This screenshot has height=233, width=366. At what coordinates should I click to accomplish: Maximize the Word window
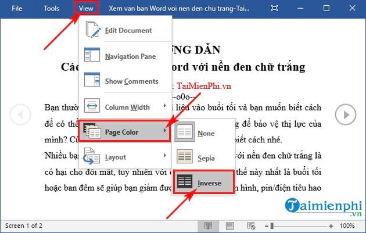pos(326,8)
